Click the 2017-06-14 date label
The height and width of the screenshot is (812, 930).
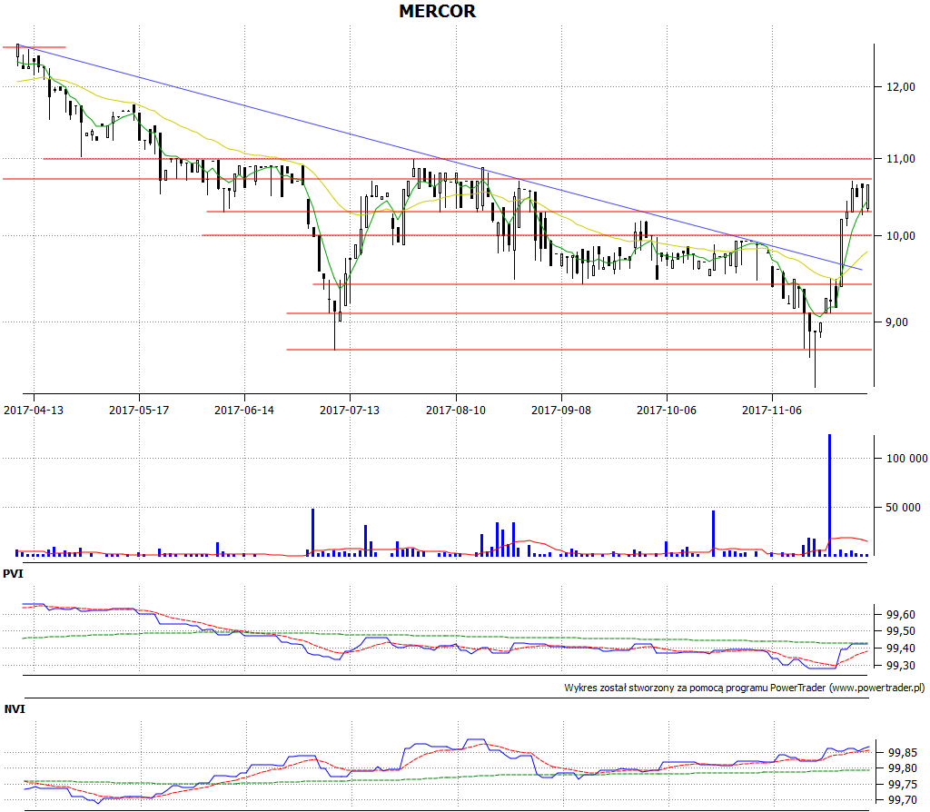point(243,410)
